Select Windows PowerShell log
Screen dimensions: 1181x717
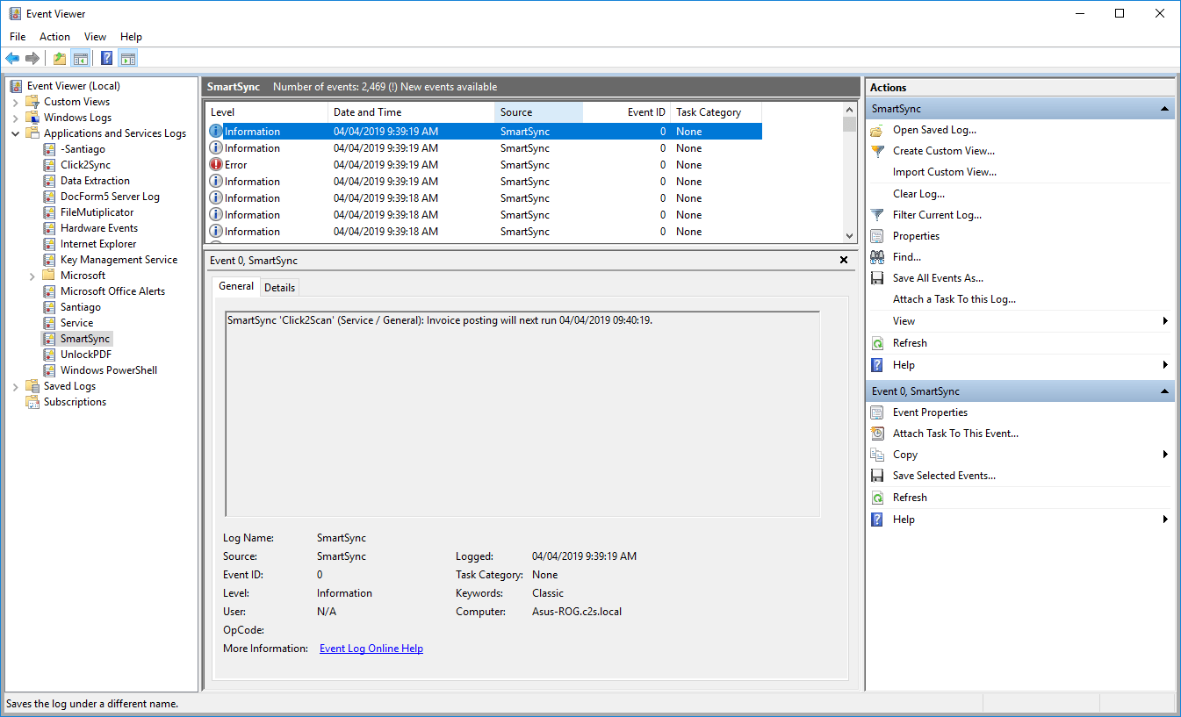tap(109, 370)
